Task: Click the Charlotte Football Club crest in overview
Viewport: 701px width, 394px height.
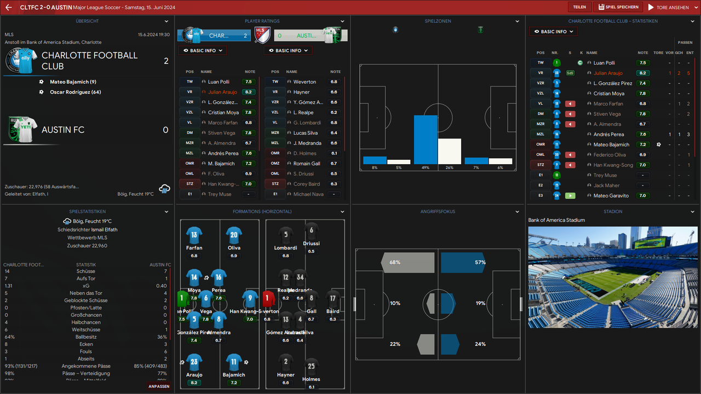Action: click(21, 61)
